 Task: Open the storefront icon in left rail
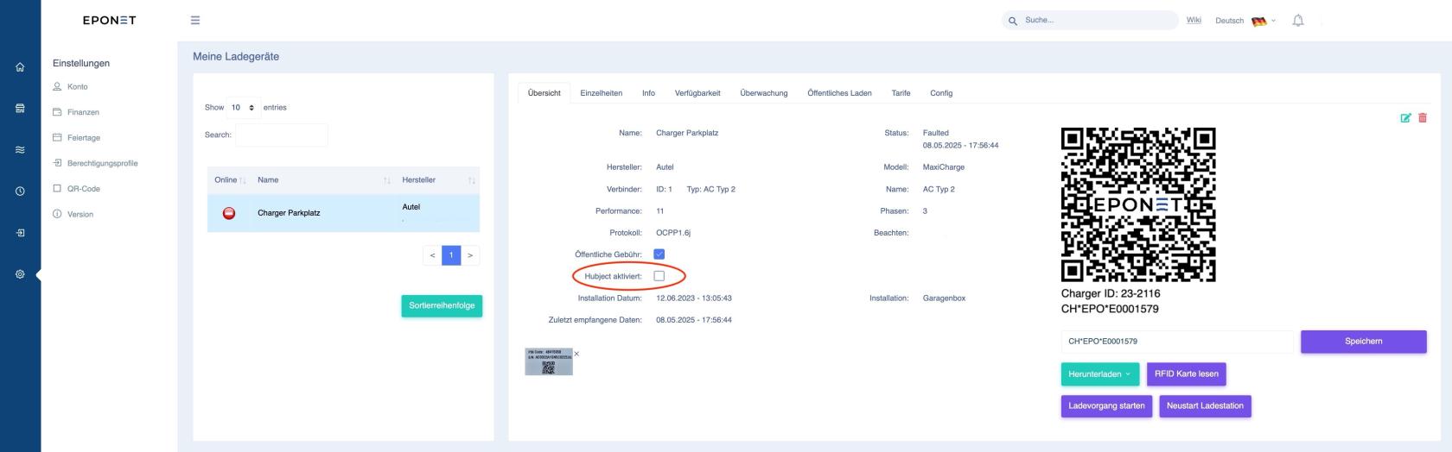pos(20,109)
